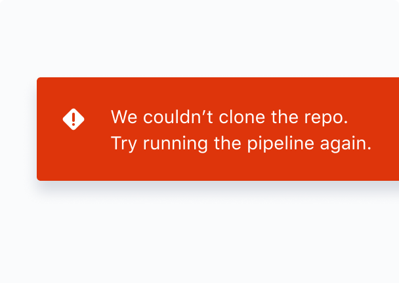Click the word "again." ending the second line
399x283 pixels.
[x=346, y=144]
